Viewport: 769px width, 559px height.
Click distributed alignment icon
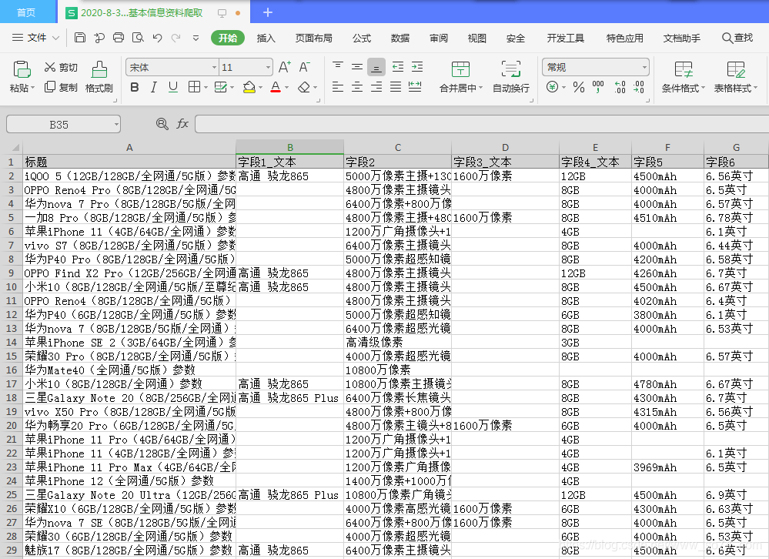[x=415, y=87]
